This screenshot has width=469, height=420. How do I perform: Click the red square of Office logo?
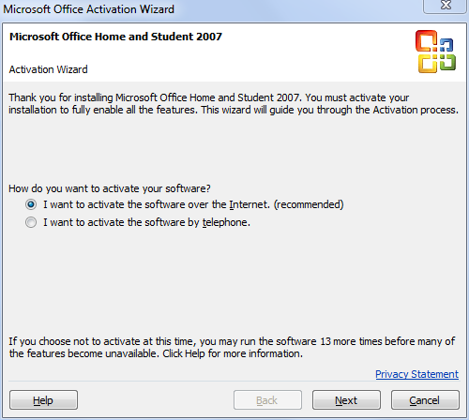pyautogui.click(x=426, y=40)
